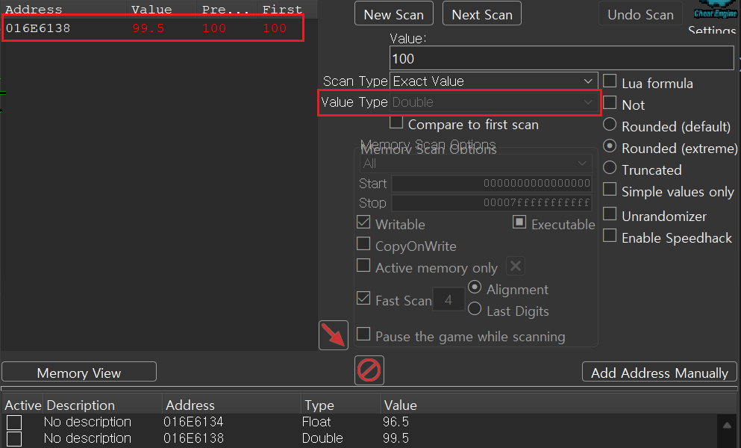Click the X beside Active memory only
Viewport: 741px width, 448px height.
pos(516,267)
